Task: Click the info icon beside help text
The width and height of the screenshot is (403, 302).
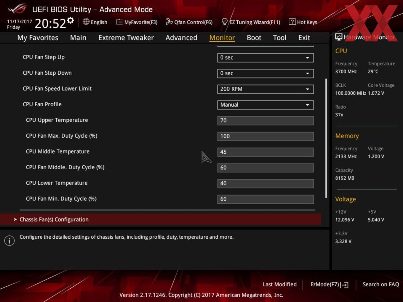Action: tap(9, 241)
